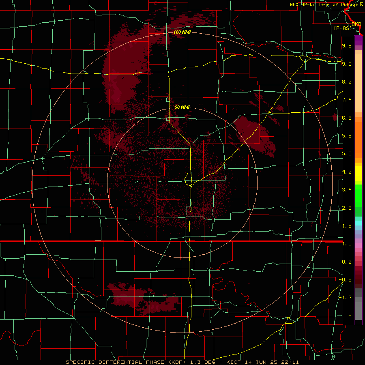Select the 50 NMI range ring label
The width and height of the screenshot is (365, 365).
[x=182, y=107]
